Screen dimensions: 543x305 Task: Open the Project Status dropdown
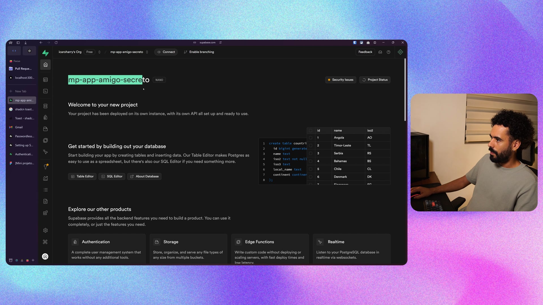(375, 80)
